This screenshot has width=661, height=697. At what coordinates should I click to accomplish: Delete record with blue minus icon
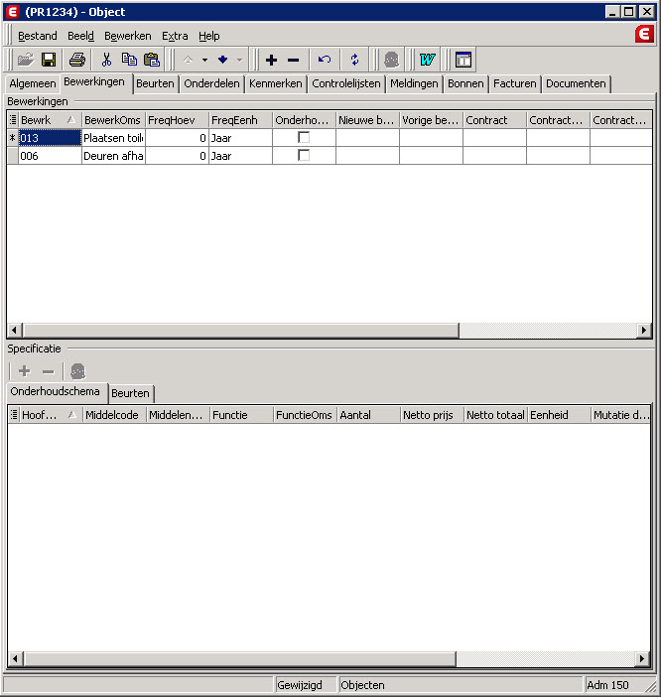(293, 60)
